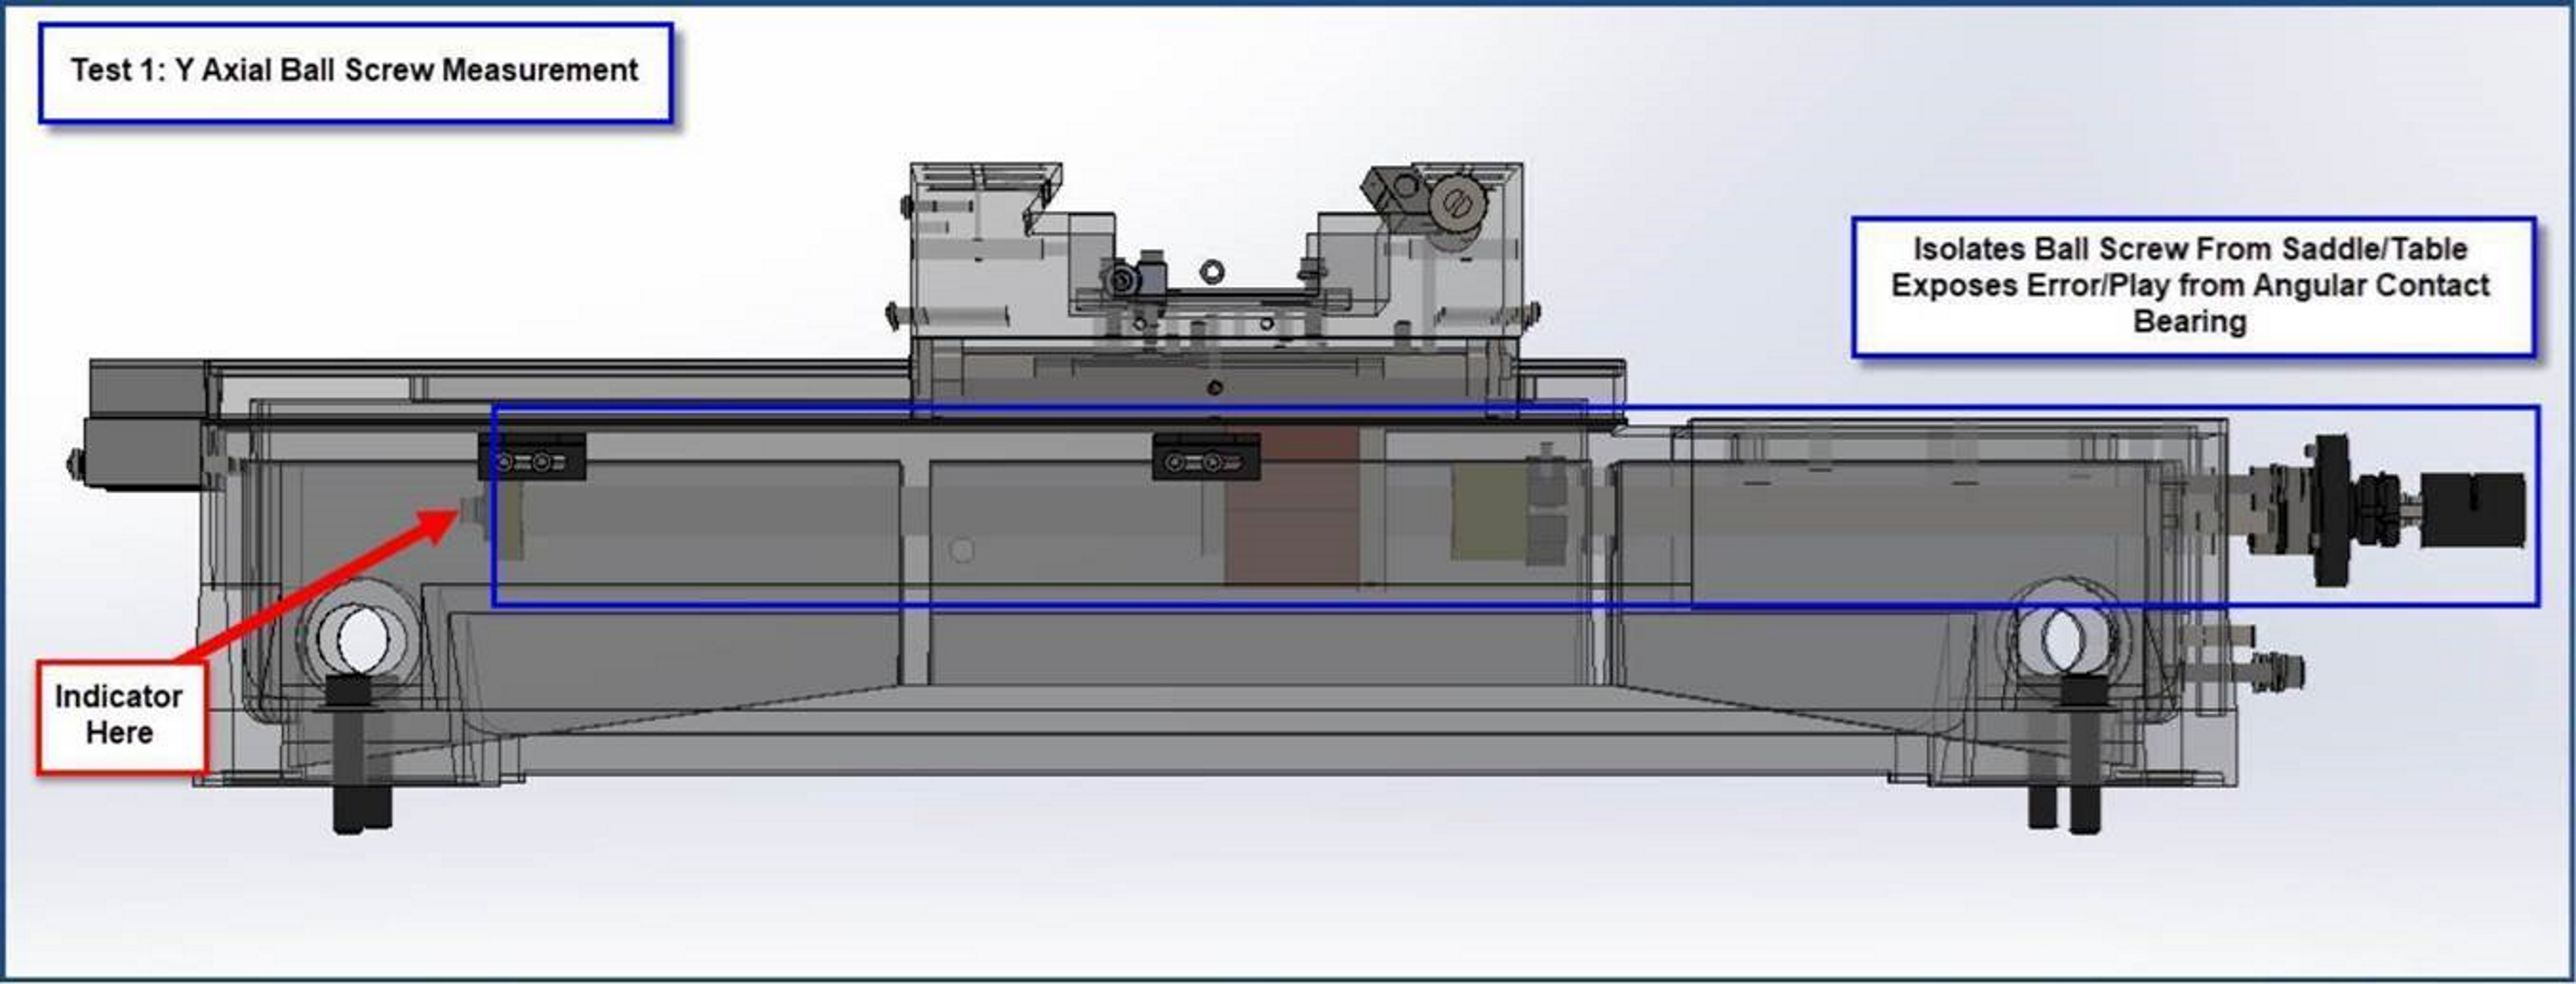
Task: Select the left black linear guide block
Action: tap(532, 457)
